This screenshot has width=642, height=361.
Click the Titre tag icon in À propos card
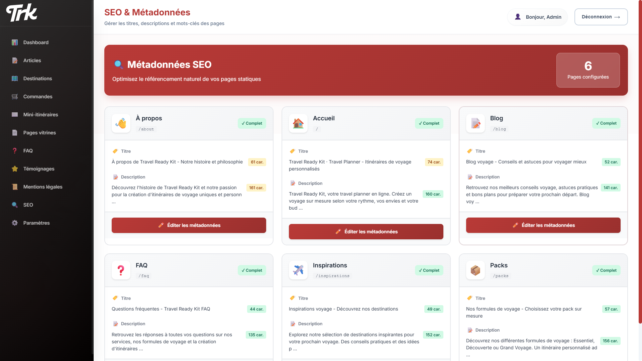(115, 151)
